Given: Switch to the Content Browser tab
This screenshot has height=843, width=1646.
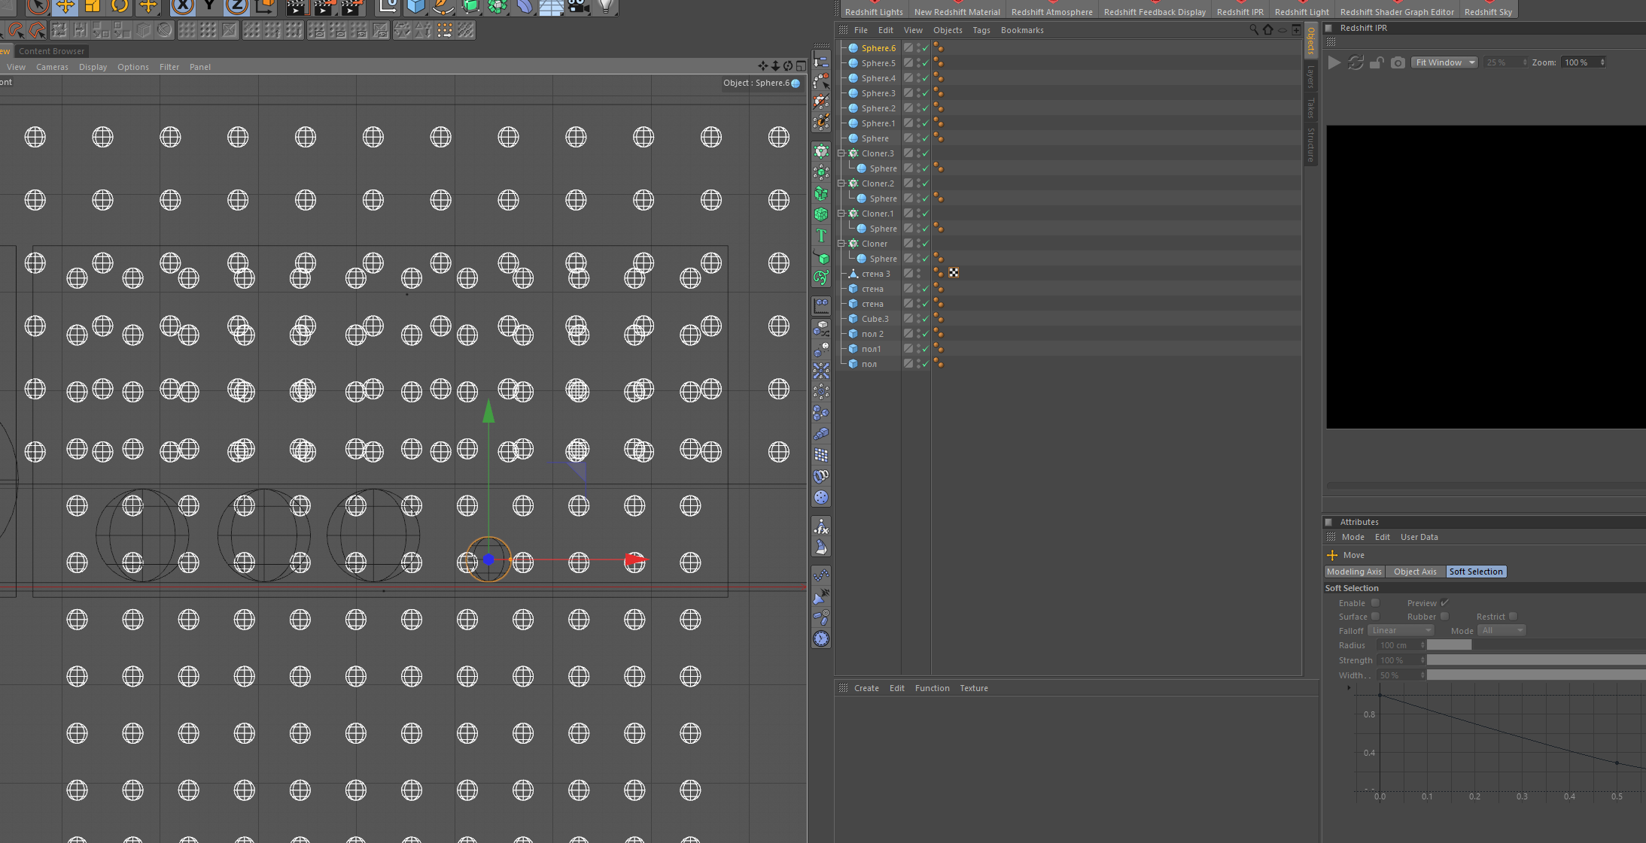Looking at the screenshot, I should pos(51,51).
